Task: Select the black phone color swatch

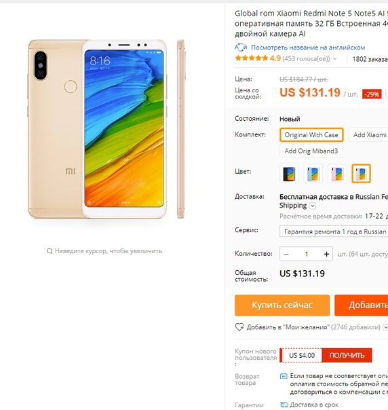Action: 289,173
